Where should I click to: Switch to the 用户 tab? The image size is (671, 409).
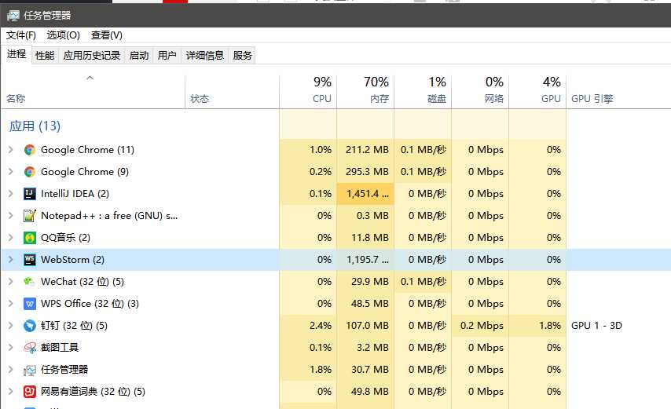pos(167,56)
